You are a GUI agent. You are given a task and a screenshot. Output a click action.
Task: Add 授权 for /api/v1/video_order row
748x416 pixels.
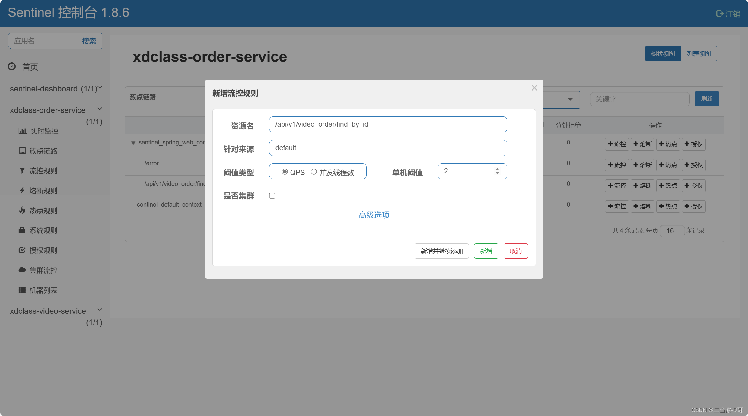[694, 186]
